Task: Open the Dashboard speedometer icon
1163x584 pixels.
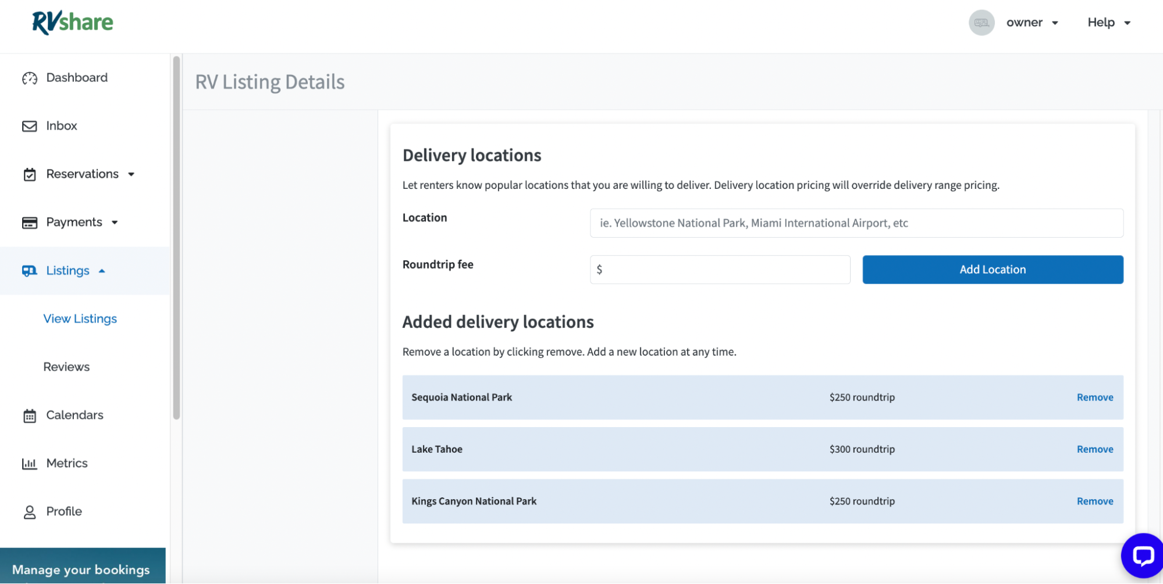Action: coord(30,77)
